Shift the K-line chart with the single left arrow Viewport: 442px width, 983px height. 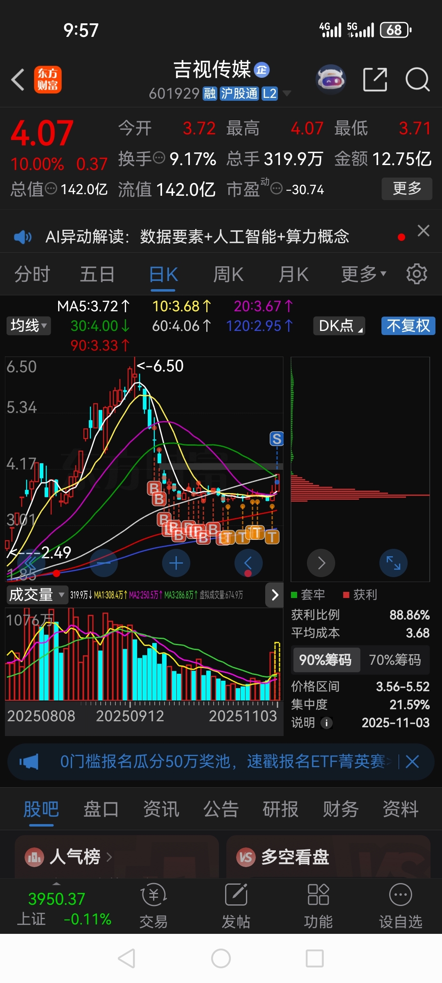248,563
